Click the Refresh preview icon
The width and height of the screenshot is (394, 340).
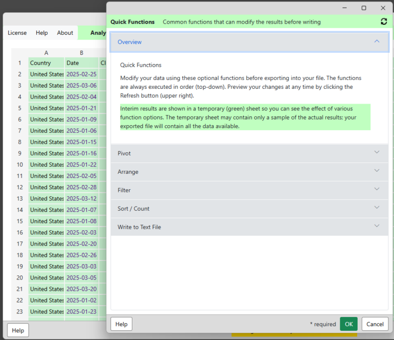pos(384,22)
